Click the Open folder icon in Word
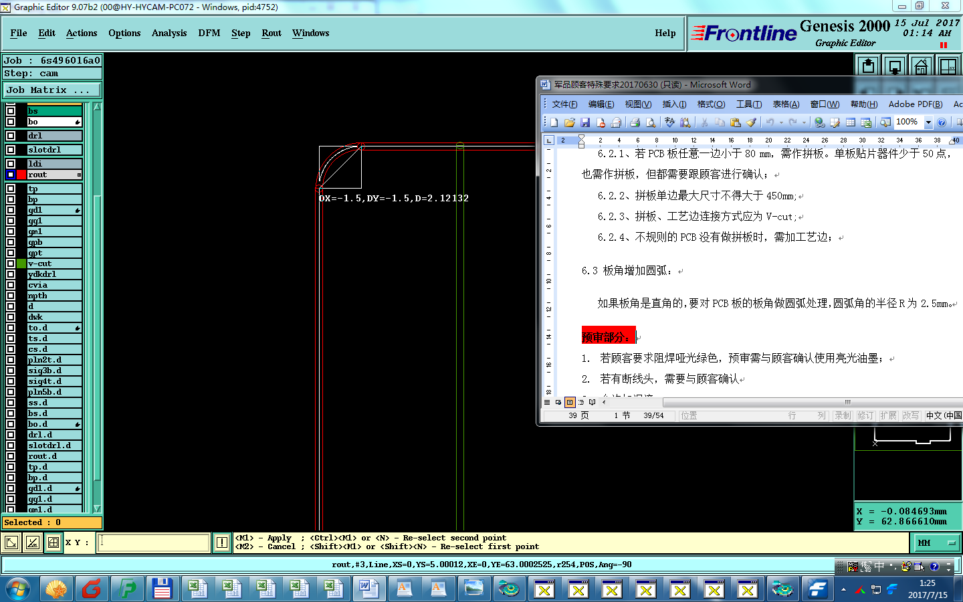963x602 pixels. tap(570, 122)
